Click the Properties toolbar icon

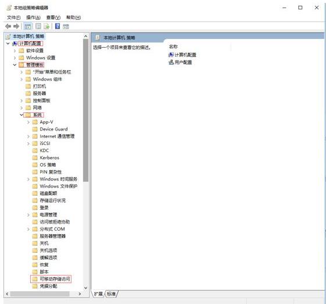point(38,26)
